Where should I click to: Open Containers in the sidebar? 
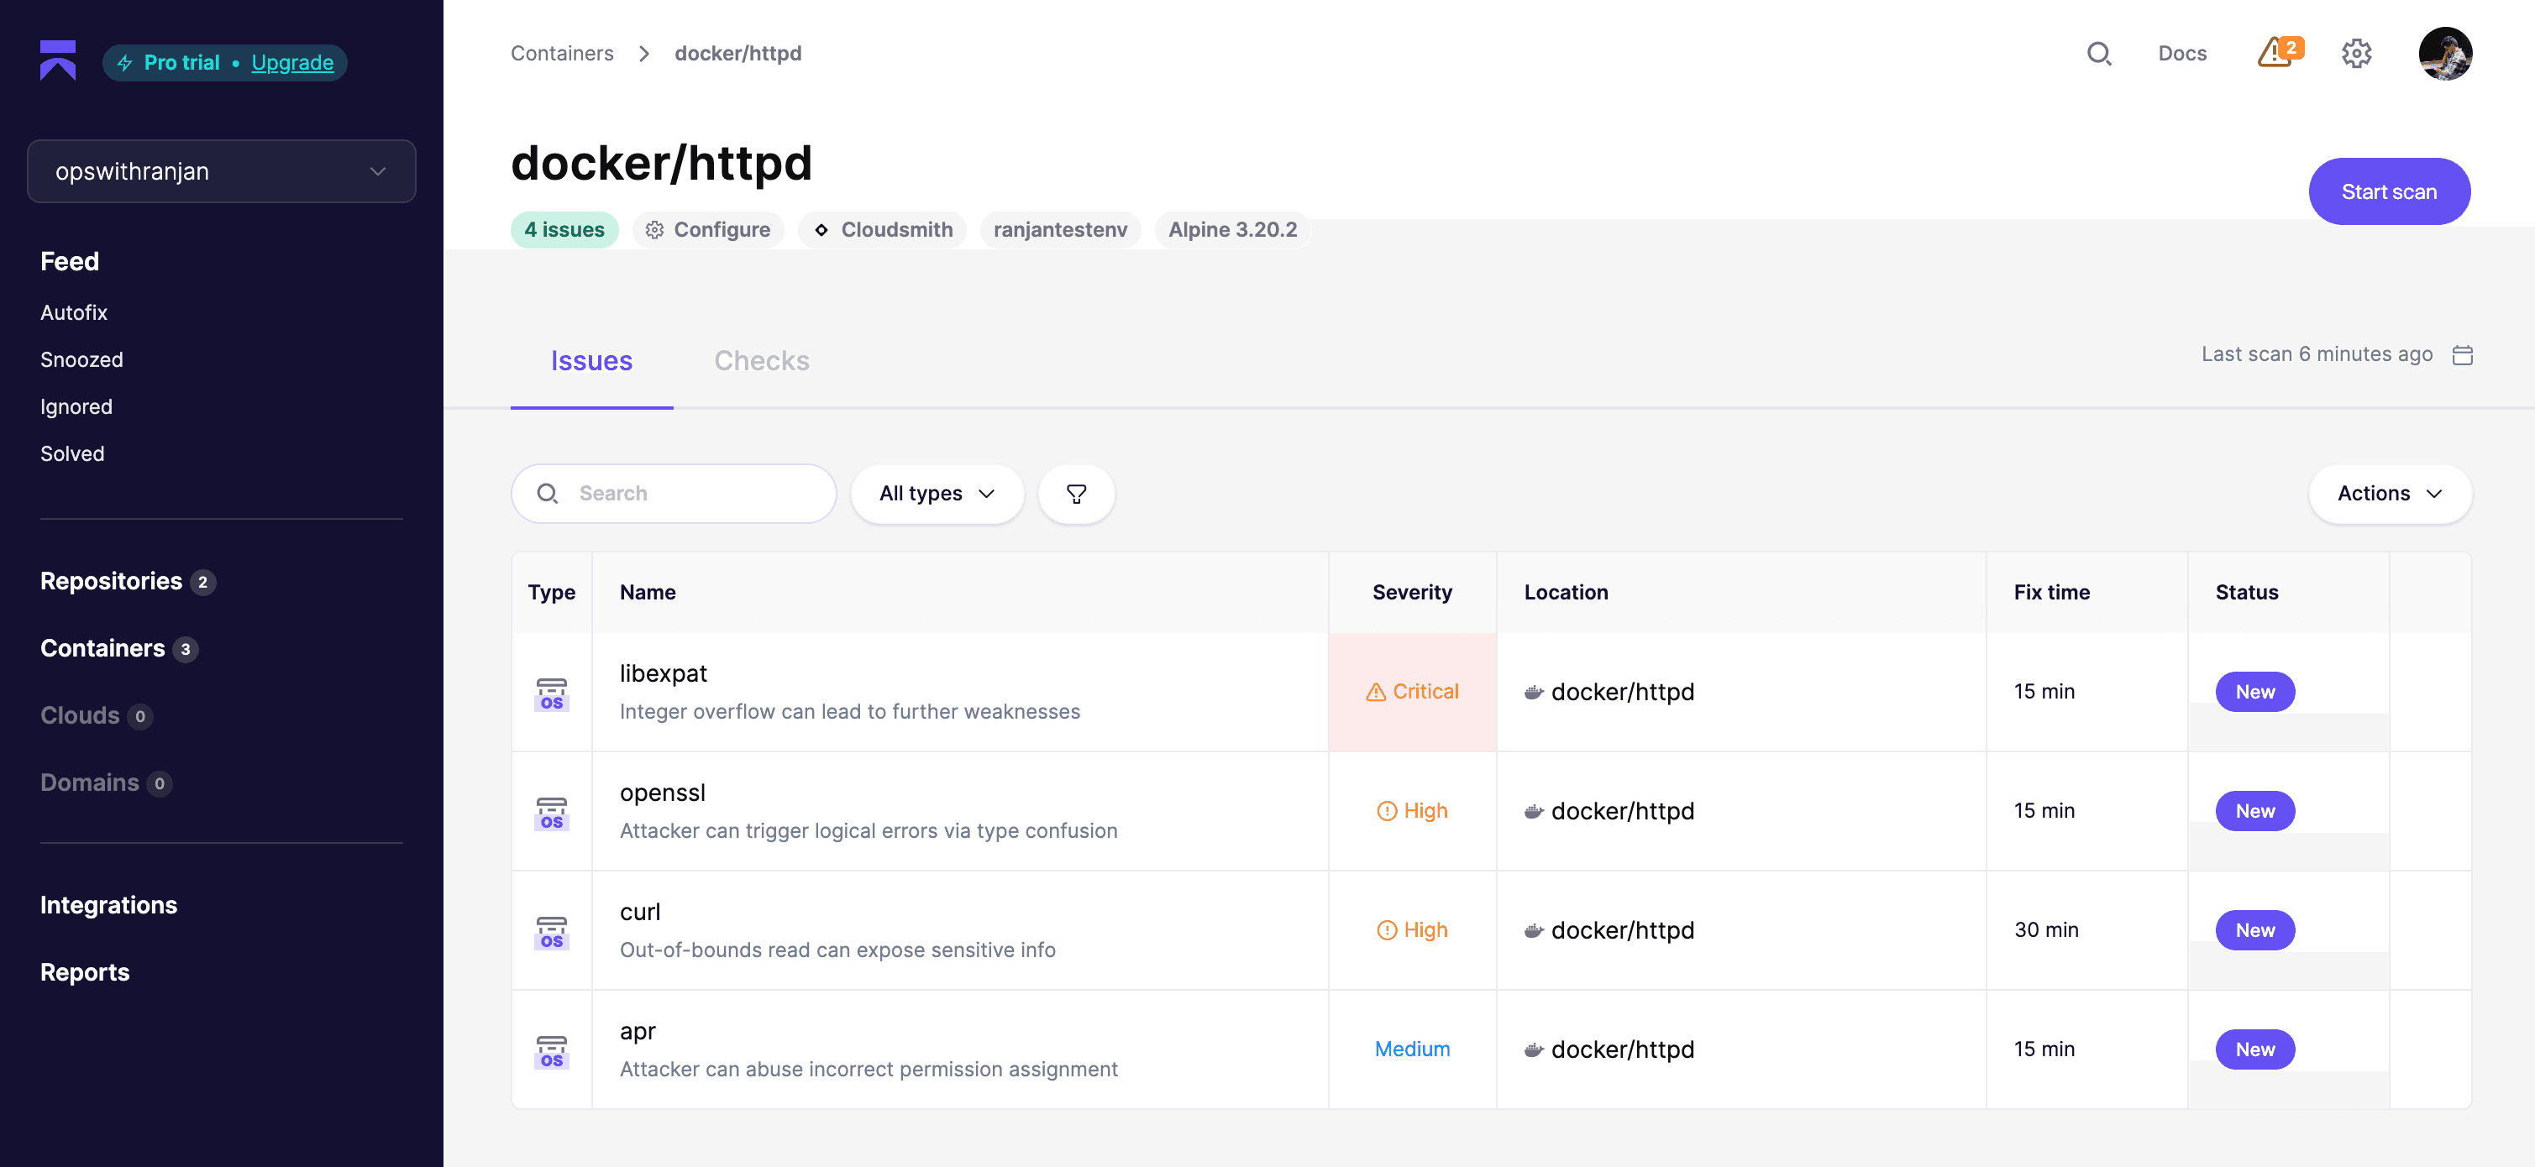pos(102,648)
